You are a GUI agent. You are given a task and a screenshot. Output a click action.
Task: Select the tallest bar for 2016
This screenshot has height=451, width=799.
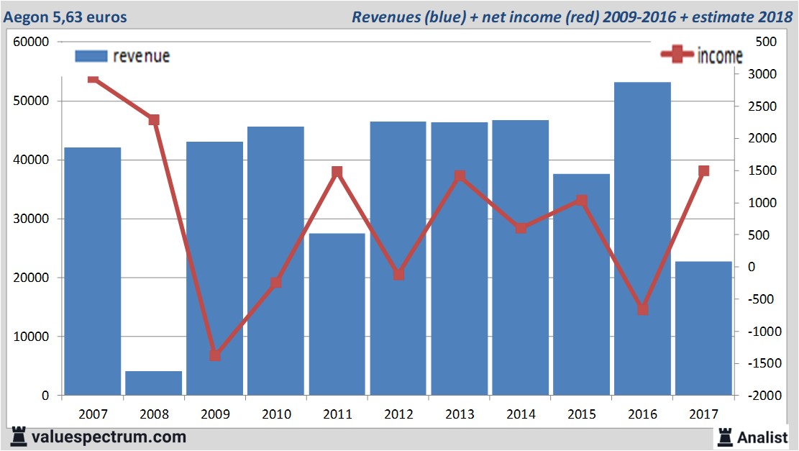642,239
